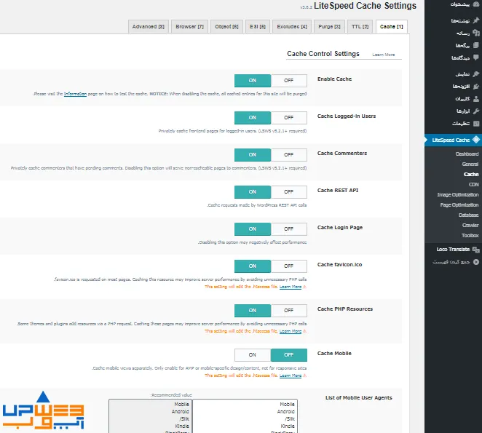Switch Cache Mobile to ON
Image resolution: width=482 pixels, height=433 pixels.
(x=253, y=355)
